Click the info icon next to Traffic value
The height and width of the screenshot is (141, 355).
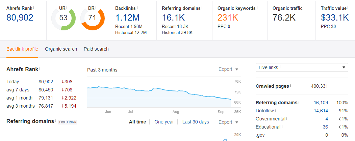click(x=348, y=7)
